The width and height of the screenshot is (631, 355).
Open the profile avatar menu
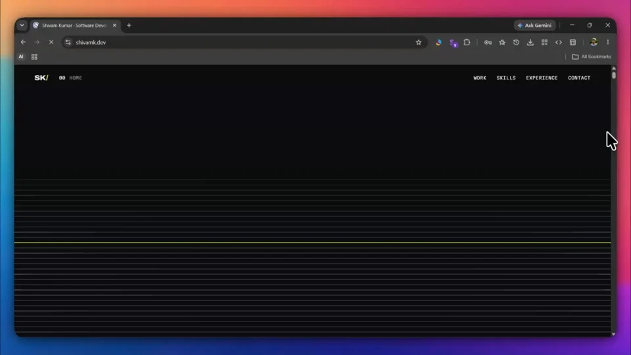tap(594, 42)
